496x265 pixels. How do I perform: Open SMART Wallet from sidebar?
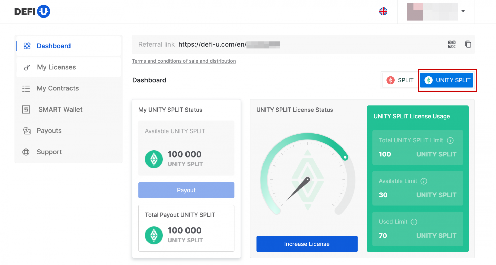point(60,110)
